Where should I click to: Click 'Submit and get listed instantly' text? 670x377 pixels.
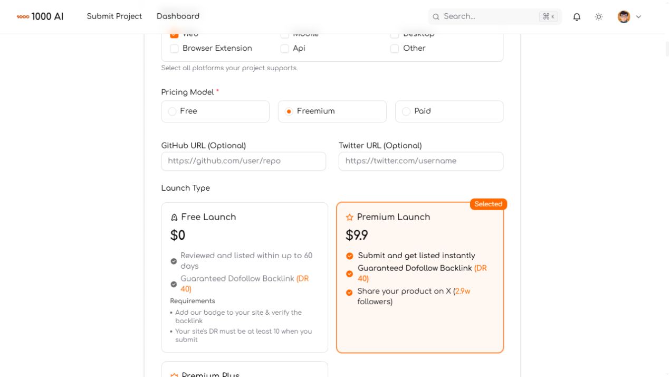pyautogui.click(x=417, y=256)
